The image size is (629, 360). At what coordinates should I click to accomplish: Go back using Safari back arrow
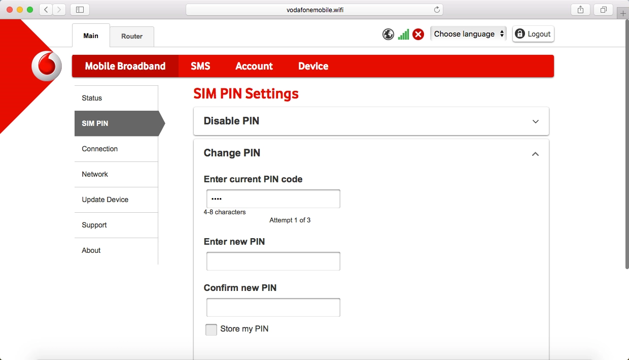[x=46, y=10]
